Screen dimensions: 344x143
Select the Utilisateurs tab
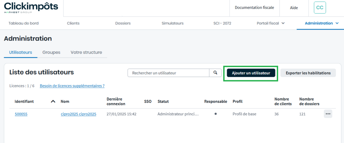pyautogui.click(x=20, y=52)
